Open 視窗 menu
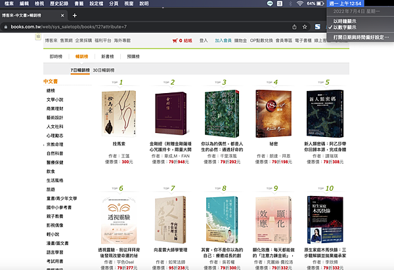The width and height of the screenshot is (394, 270). 129,3
